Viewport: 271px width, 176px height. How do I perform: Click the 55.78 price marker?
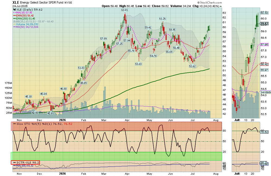[131, 51]
